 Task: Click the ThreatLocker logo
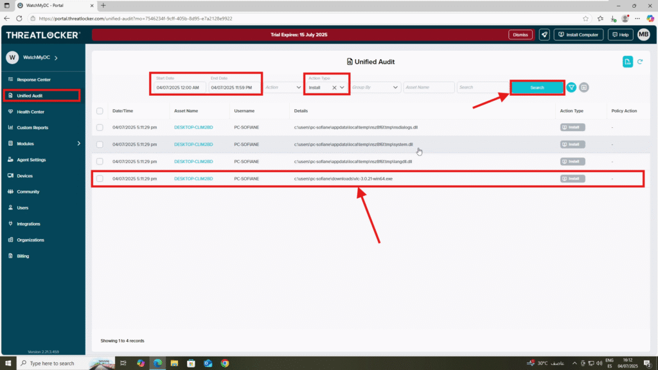tap(43, 35)
